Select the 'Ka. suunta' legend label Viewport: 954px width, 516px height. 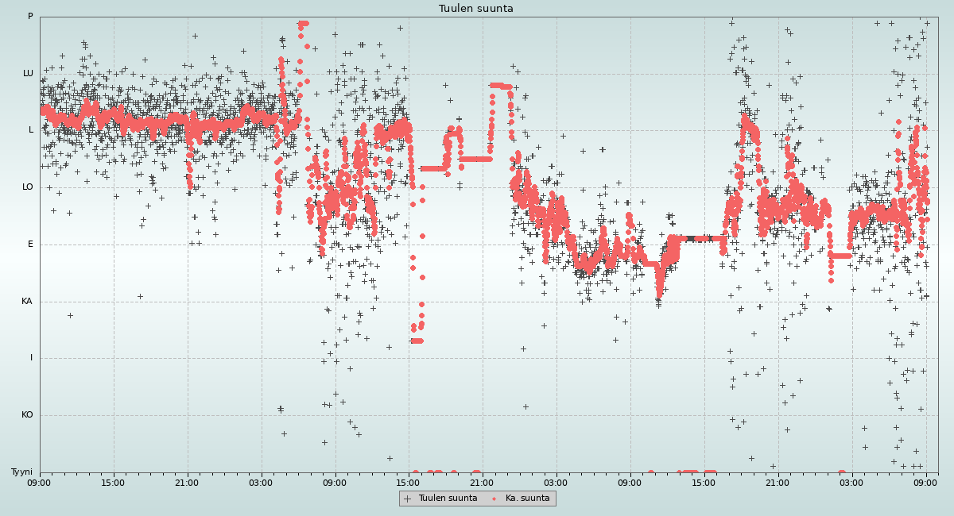pyautogui.click(x=527, y=499)
